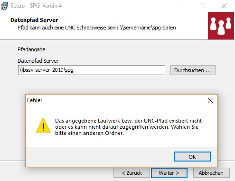
Task: Confirm the error with the OK button
Action: (192, 157)
